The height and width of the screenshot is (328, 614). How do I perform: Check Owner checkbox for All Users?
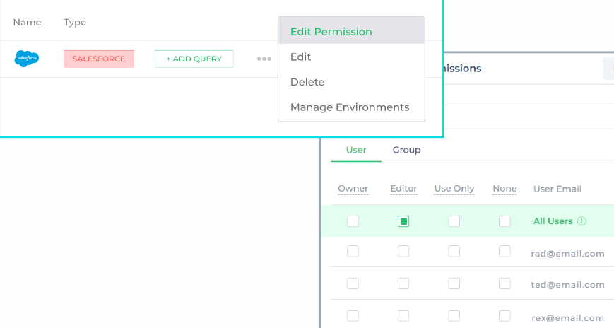tap(353, 221)
